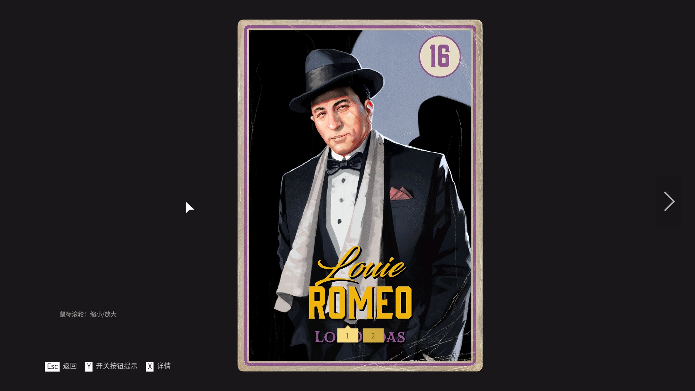Advance to next card with chevron arrow
The height and width of the screenshot is (391, 695).
coord(669,201)
